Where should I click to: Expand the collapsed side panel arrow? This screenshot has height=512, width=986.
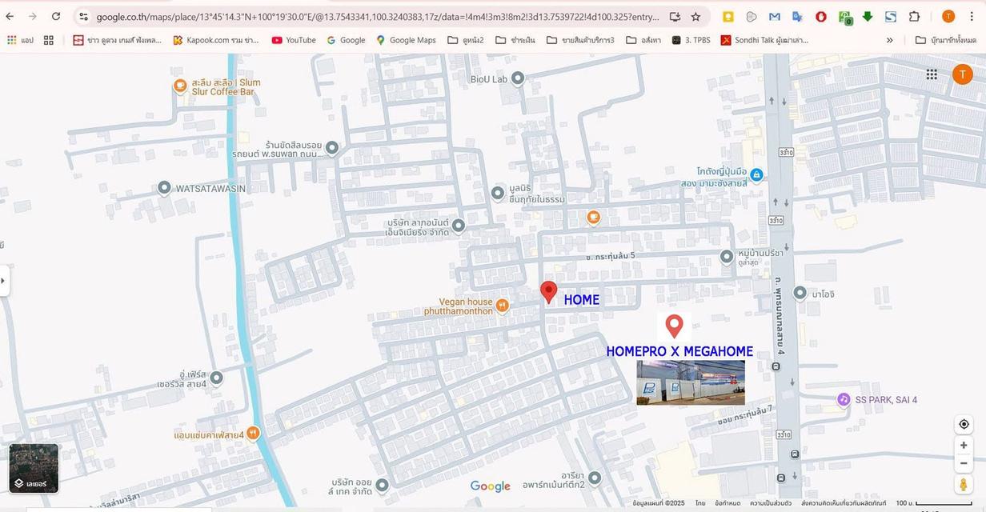click(x=4, y=281)
